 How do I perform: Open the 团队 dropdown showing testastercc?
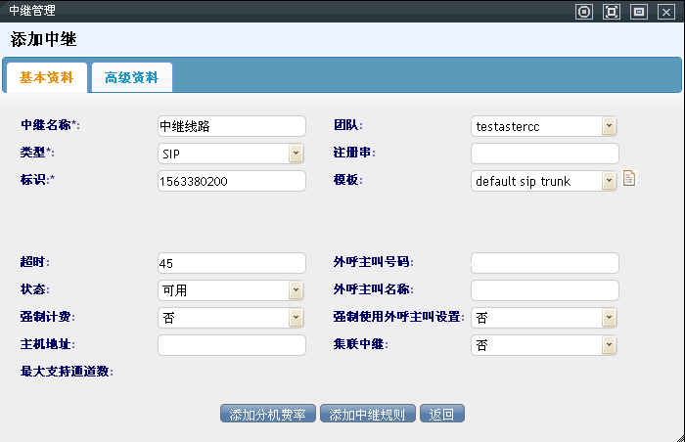[544, 126]
